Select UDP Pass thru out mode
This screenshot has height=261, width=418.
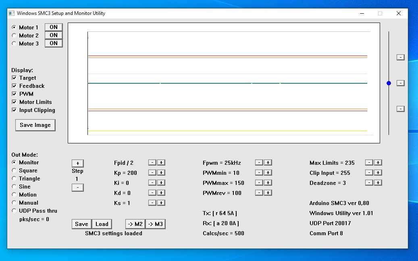(14, 211)
